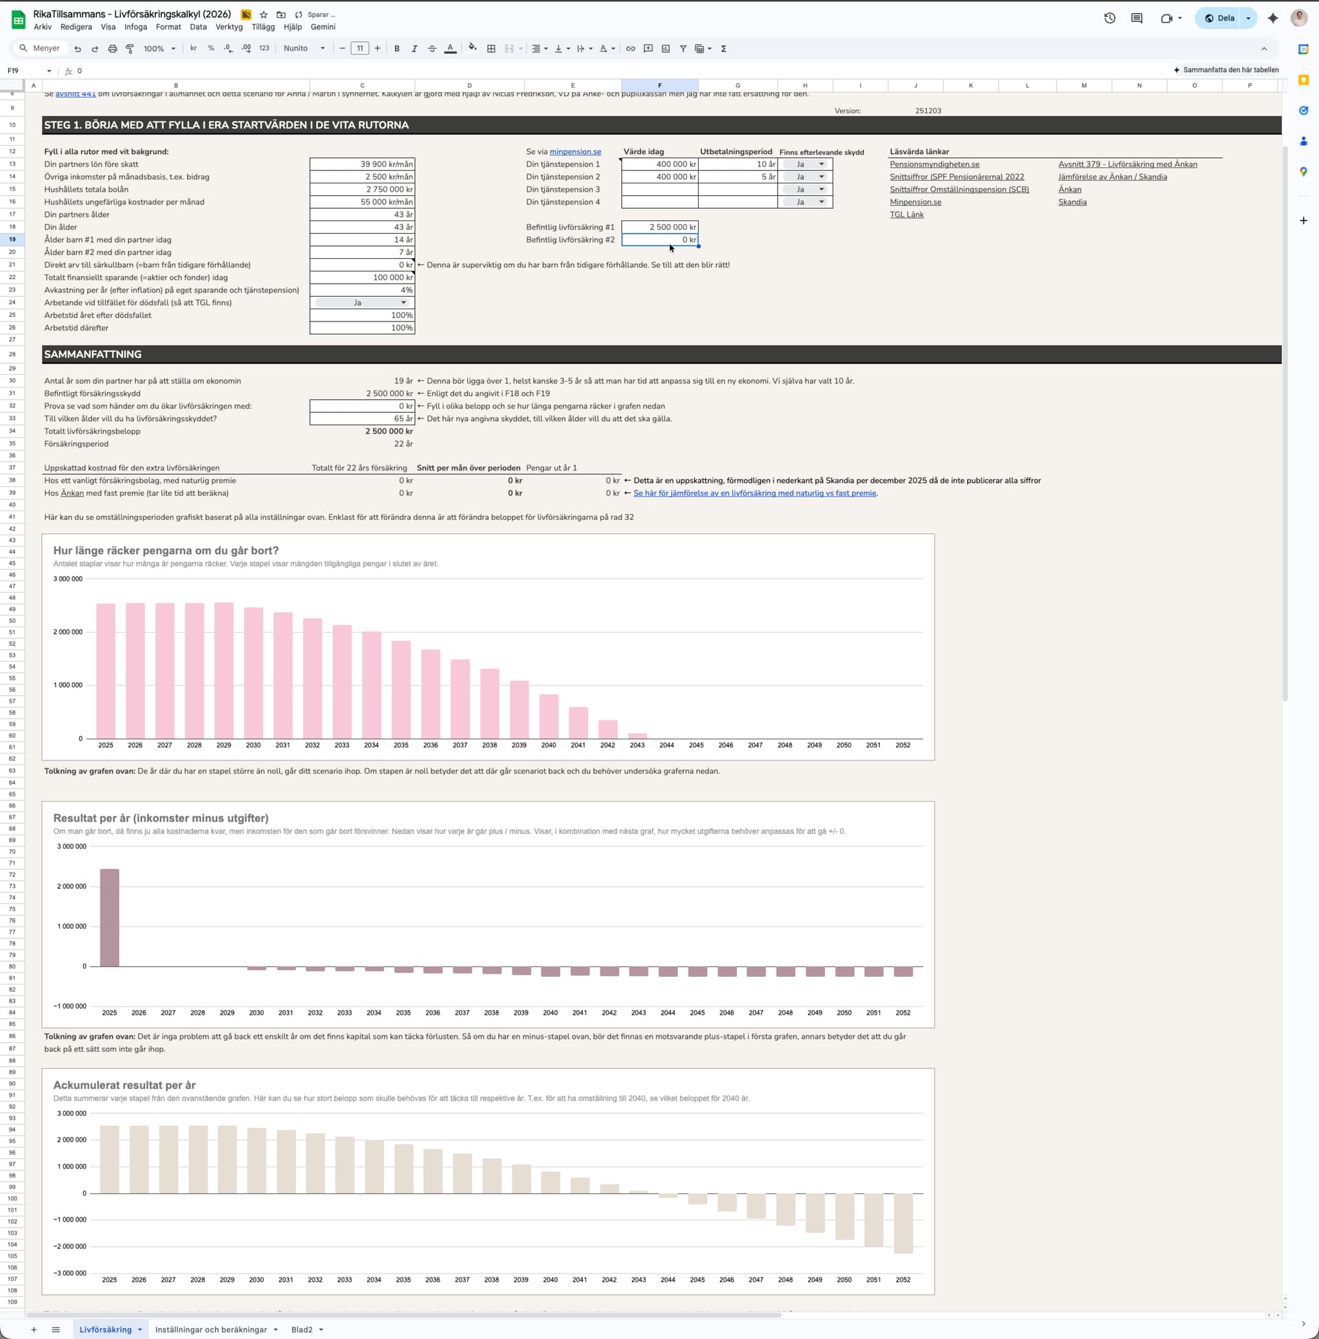Open the minpension.se hyperlink
Image resolution: width=1319 pixels, height=1339 pixels.
pyautogui.click(x=575, y=152)
